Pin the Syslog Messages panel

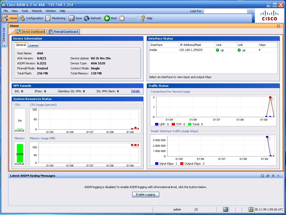(x=273, y=176)
